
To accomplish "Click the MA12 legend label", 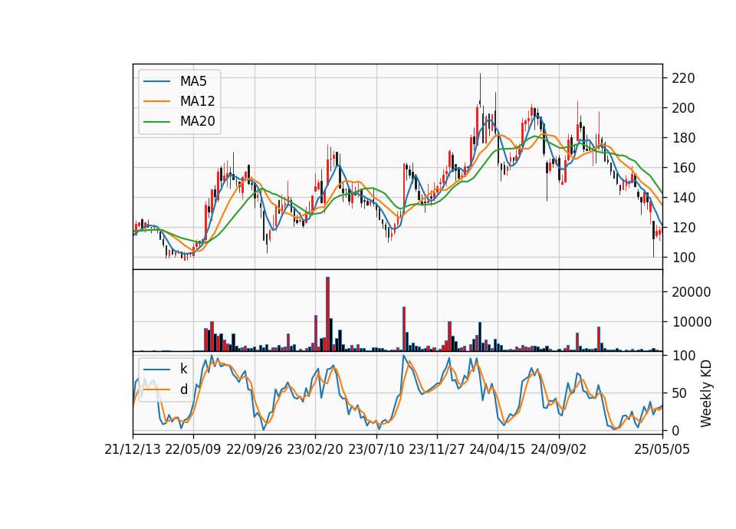I will [197, 101].
